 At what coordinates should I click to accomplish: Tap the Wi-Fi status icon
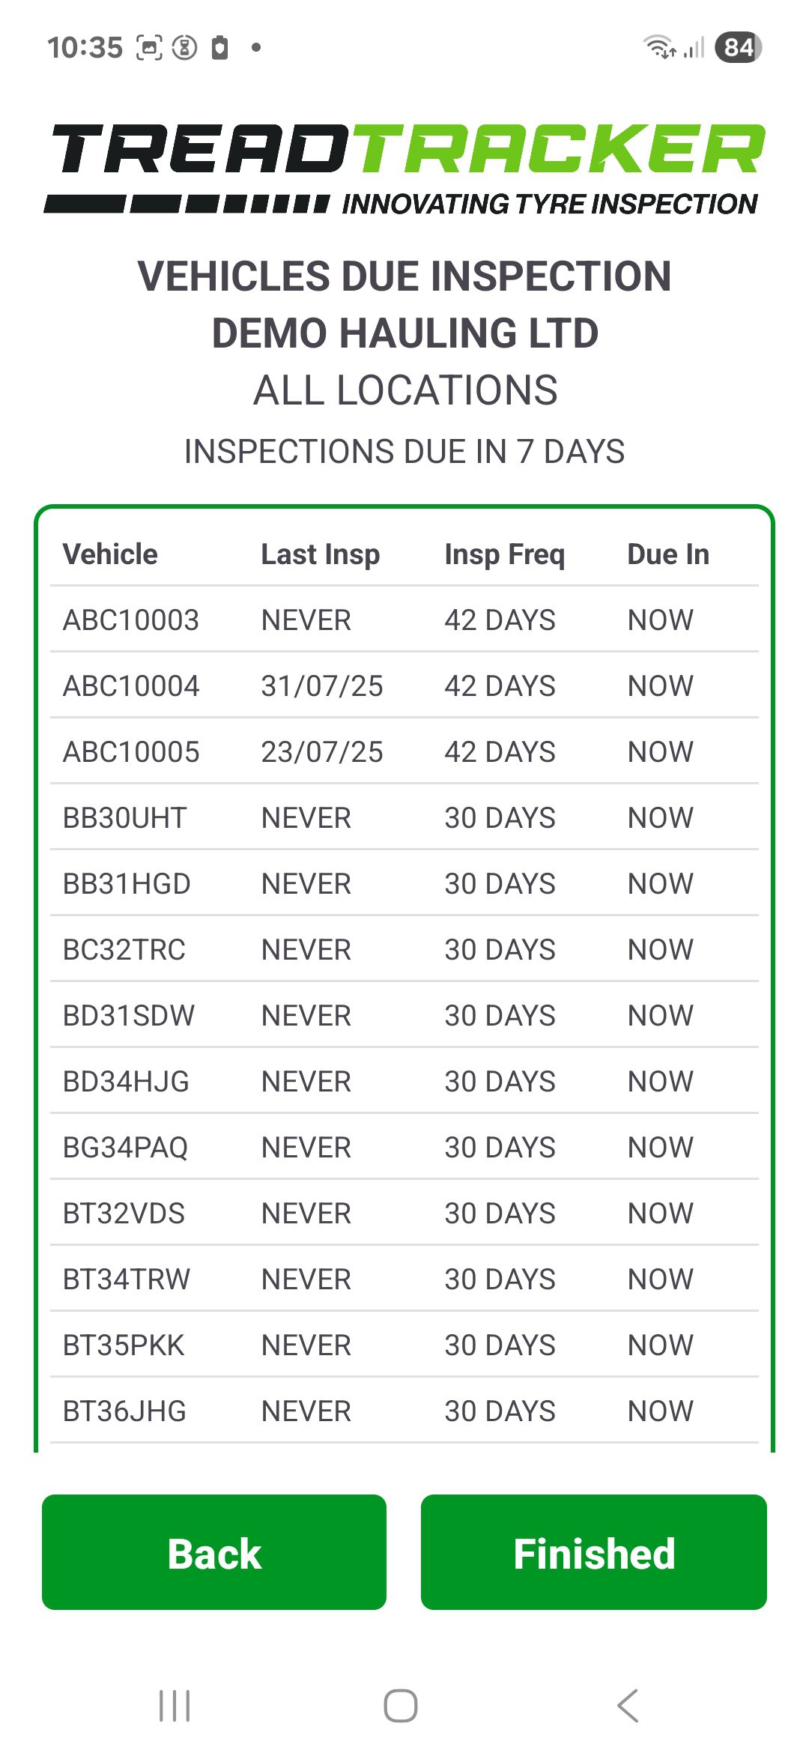[659, 47]
